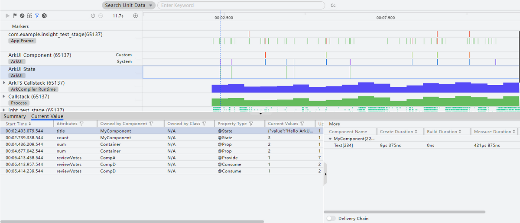Click the dashed selection box icon

coord(29,16)
